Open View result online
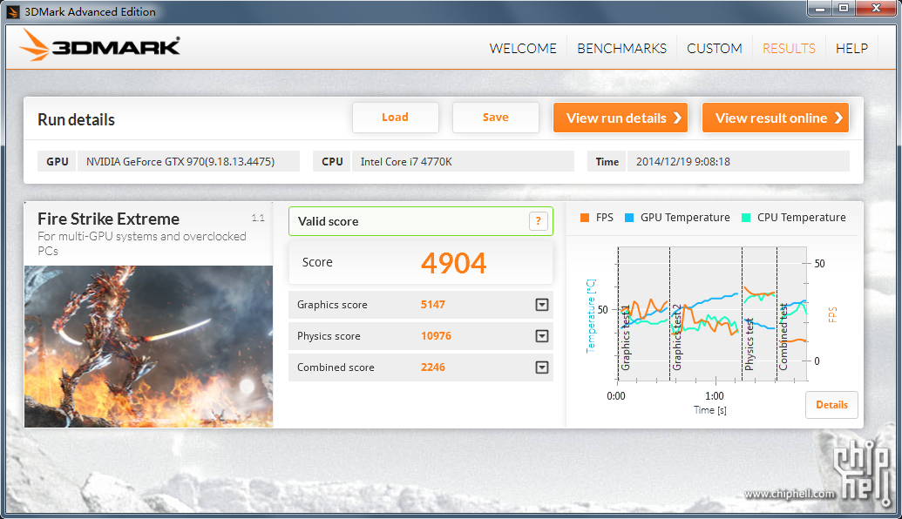 pyautogui.click(x=776, y=118)
